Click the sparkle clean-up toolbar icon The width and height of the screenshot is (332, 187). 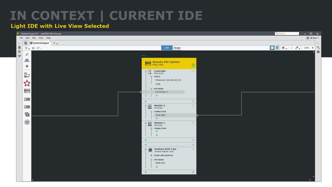point(292,48)
